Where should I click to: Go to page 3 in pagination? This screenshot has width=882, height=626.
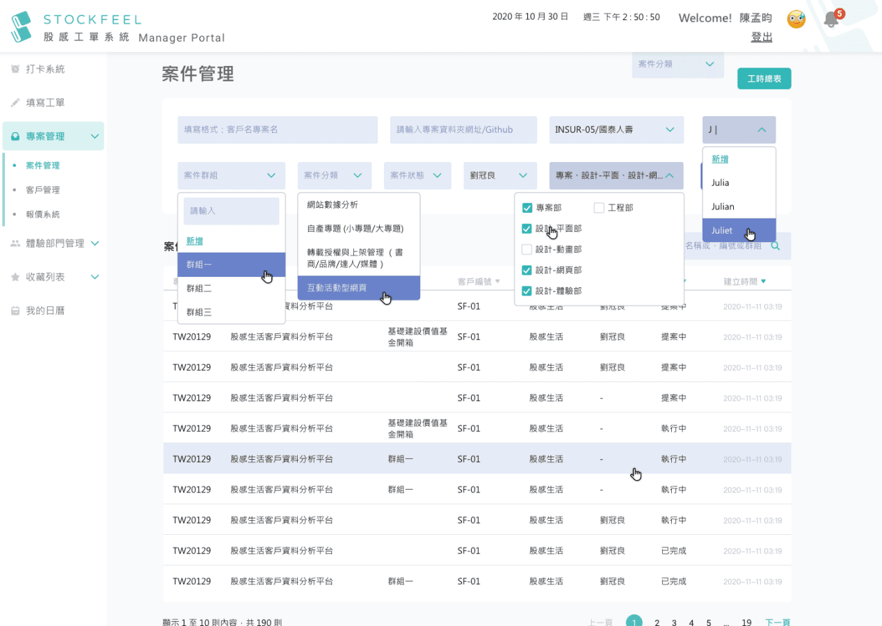point(674,622)
